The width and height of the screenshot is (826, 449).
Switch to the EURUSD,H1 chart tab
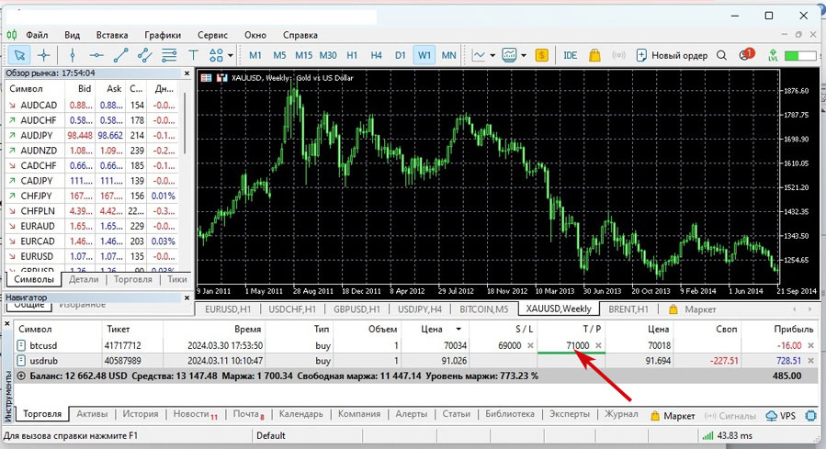click(x=228, y=309)
